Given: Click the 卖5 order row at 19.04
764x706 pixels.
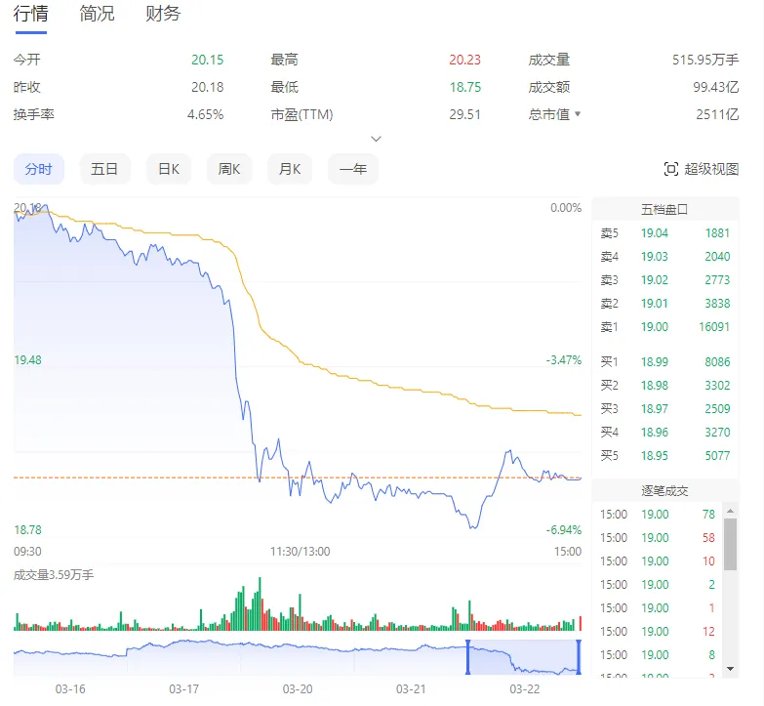Looking at the screenshot, I should 664,232.
